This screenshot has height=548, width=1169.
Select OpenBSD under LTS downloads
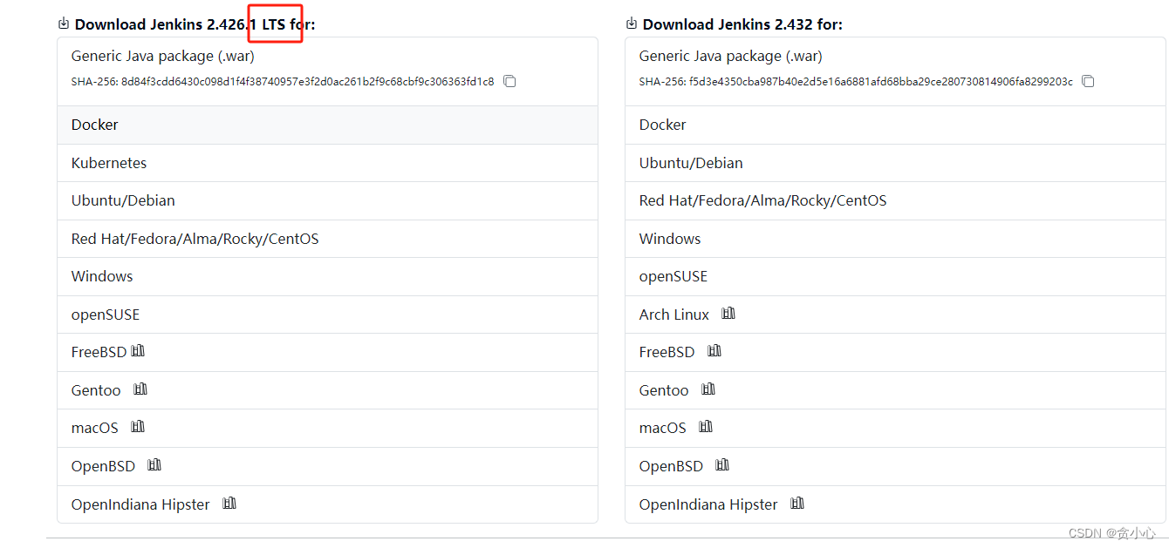click(327, 466)
